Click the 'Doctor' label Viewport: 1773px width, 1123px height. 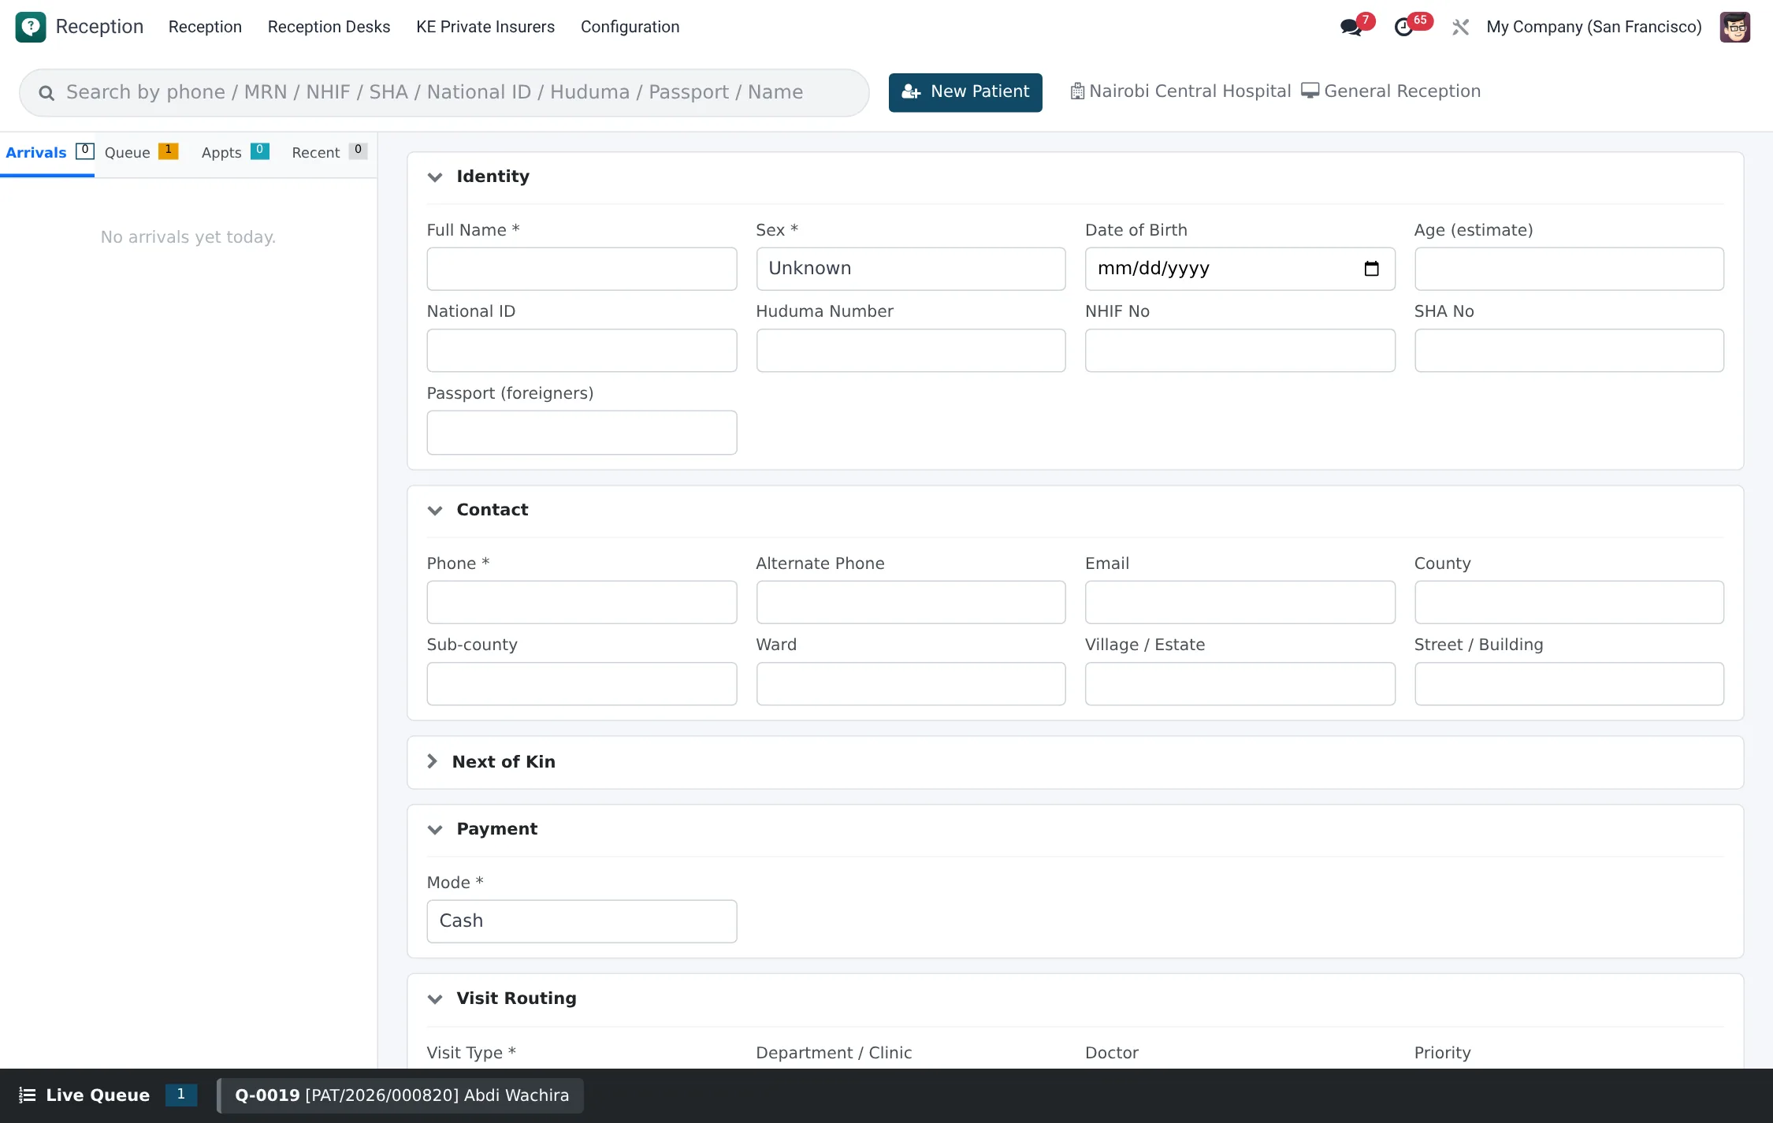(1112, 1053)
